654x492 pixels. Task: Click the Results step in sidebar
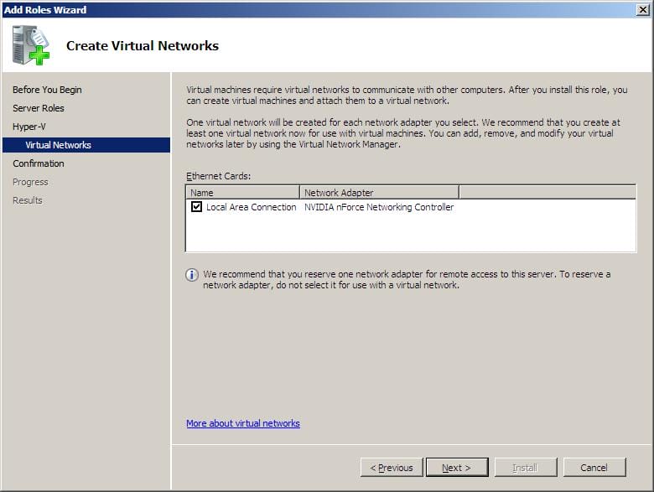pos(28,200)
